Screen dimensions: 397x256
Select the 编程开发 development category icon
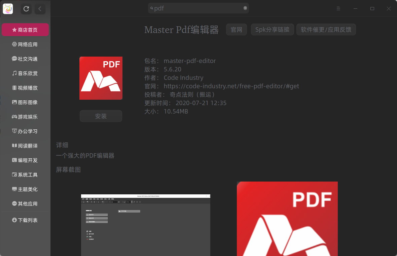point(13,160)
